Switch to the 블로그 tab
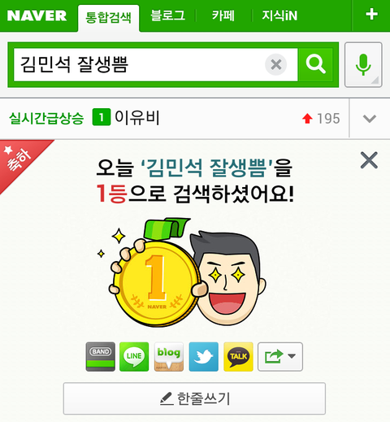This screenshot has width=390, height=422. (167, 15)
